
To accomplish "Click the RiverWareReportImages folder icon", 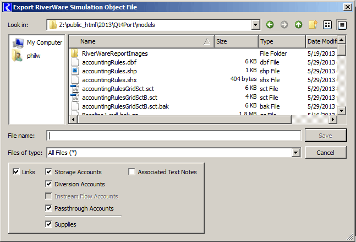I will pyautogui.click(x=75, y=53).
